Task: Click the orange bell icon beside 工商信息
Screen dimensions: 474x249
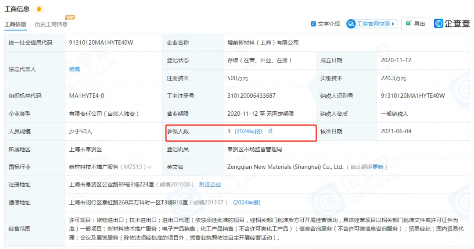Action: [39, 9]
